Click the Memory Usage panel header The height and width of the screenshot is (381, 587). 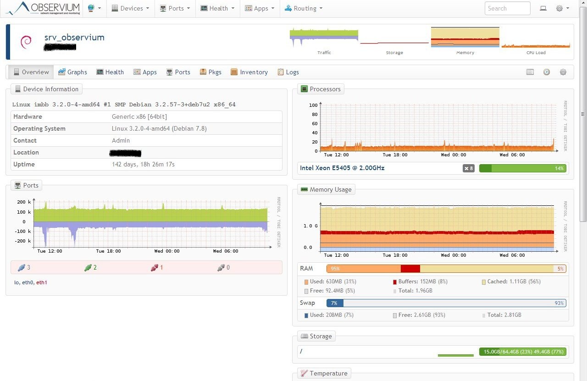tap(326, 189)
